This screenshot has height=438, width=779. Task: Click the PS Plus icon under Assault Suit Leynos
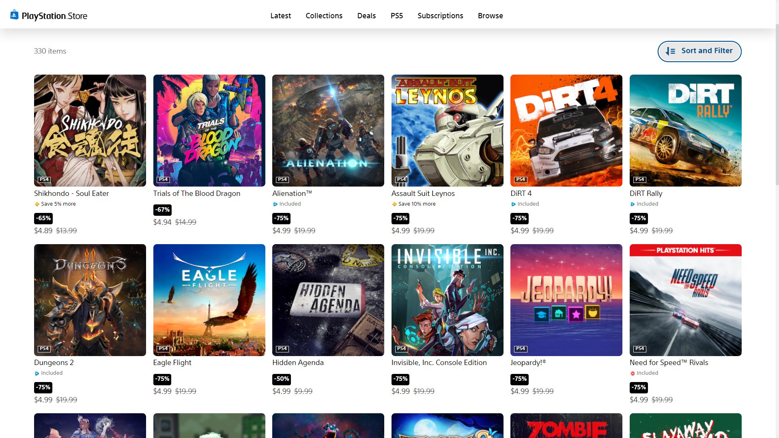(x=394, y=204)
